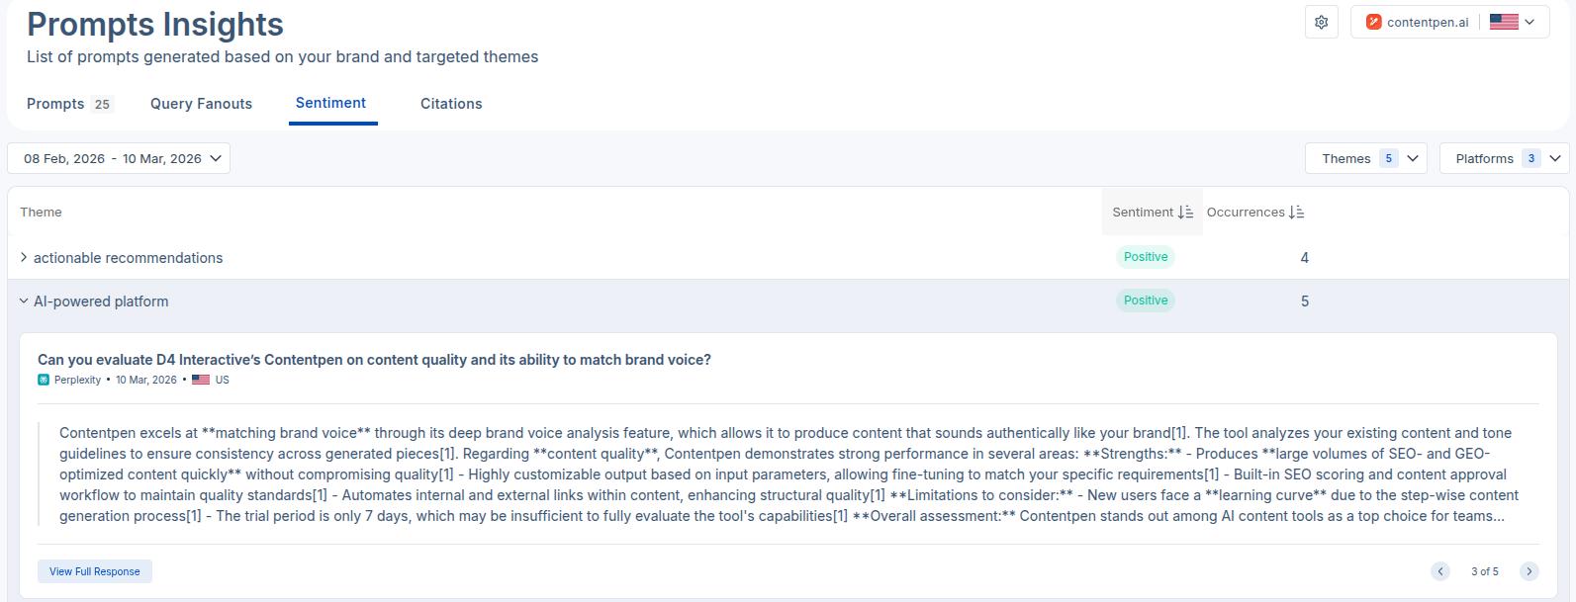Click the US flag in brand selector

pyautogui.click(x=1503, y=22)
